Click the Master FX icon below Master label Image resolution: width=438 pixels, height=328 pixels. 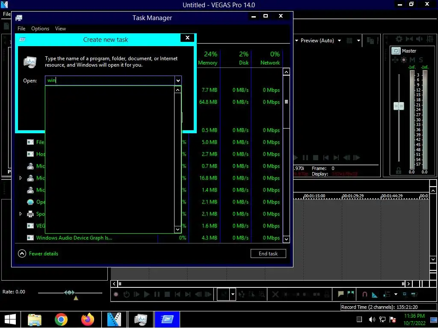point(395,60)
